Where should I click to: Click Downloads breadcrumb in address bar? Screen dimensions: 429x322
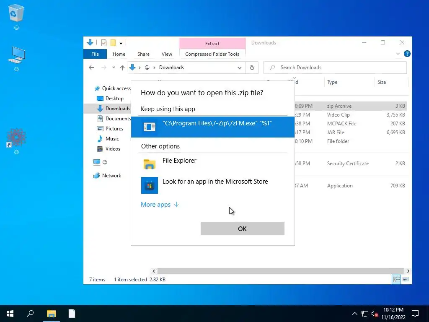pyautogui.click(x=171, y=68)
